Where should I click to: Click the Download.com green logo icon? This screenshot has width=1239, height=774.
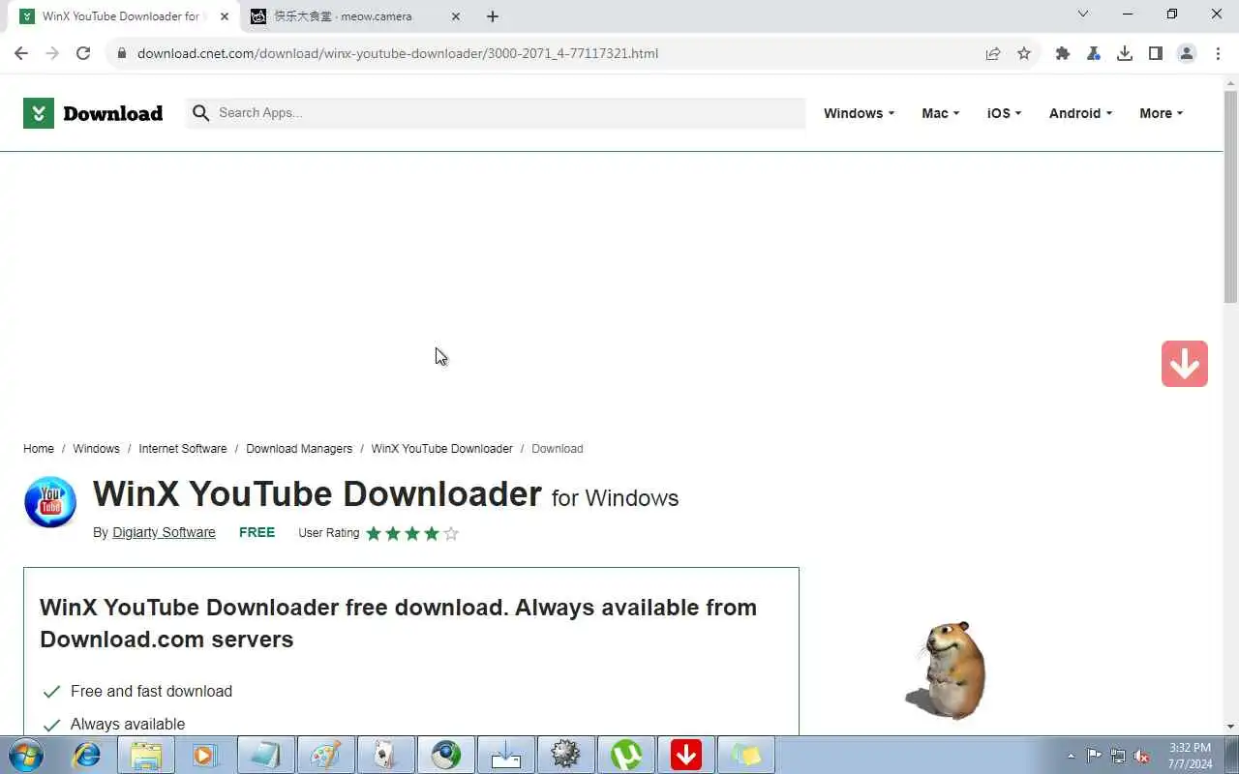39,113
